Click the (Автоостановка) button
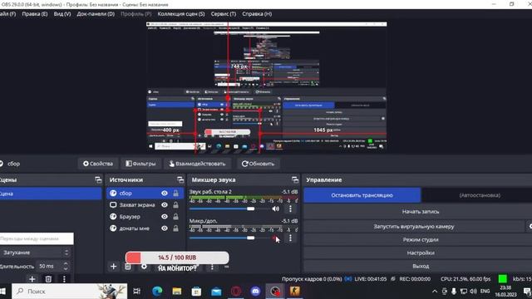 pos(480,195)
